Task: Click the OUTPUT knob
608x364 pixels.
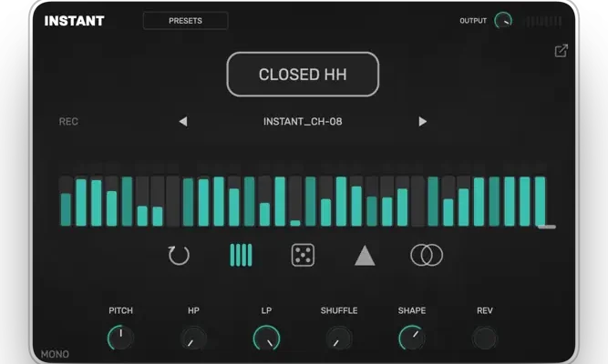Action: (503, 21)
